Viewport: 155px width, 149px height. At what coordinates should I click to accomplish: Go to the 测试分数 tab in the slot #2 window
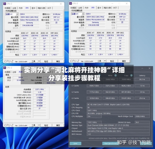[41, 8]
